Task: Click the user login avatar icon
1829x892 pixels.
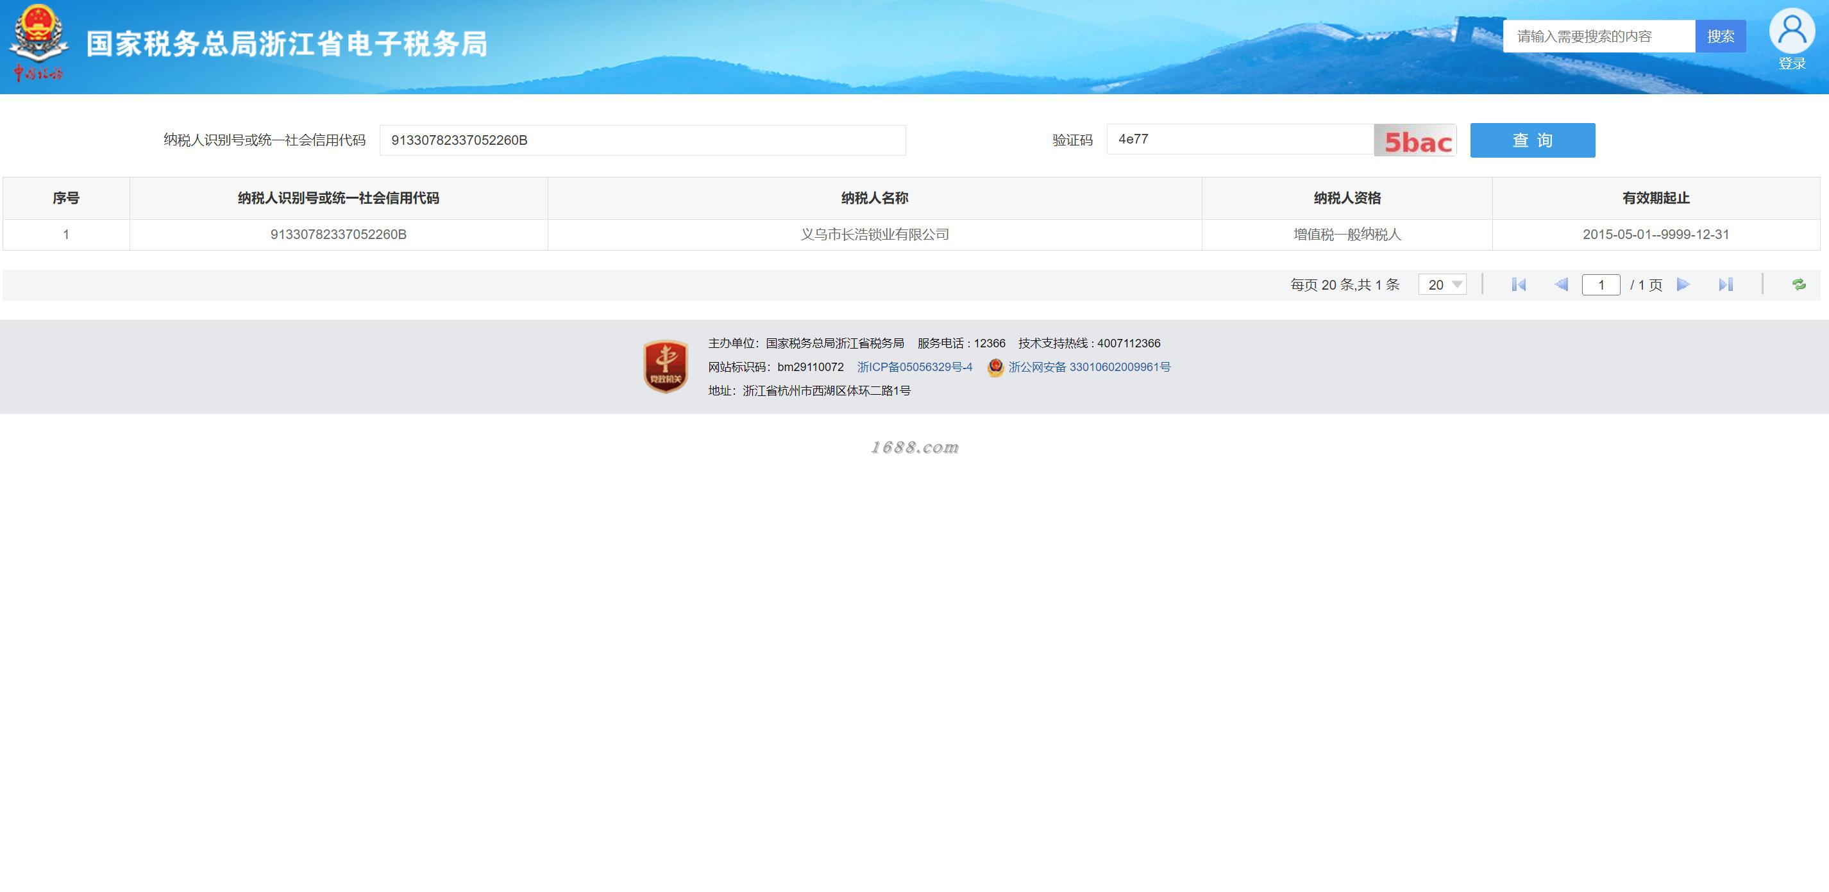Action: 1791,31
